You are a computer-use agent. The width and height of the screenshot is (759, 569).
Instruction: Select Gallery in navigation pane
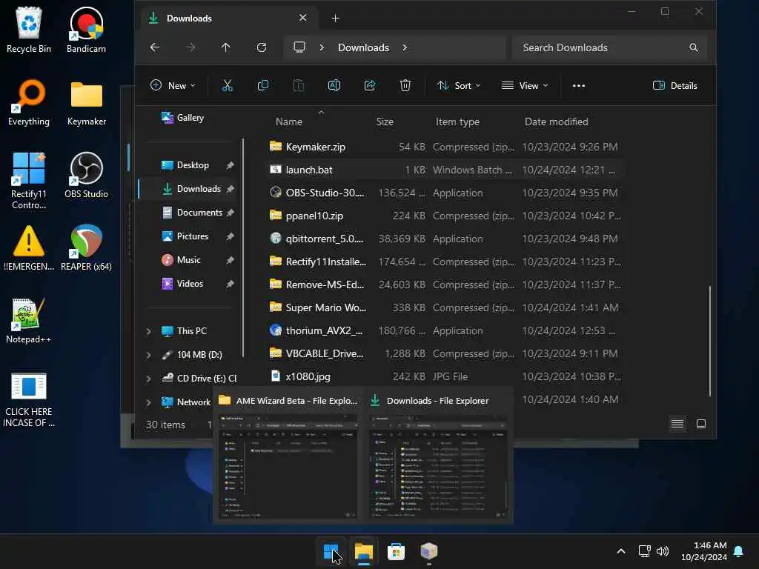[182, 118]
